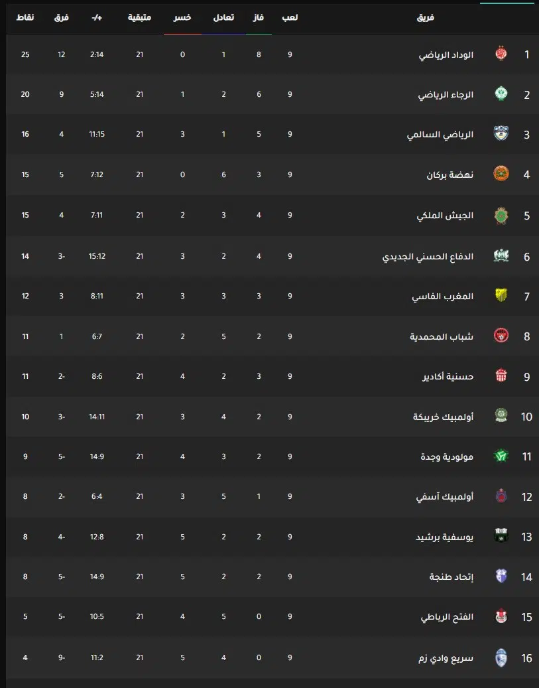
Task: Sort standings by فاز column header
Action: [x=259, y=17]
